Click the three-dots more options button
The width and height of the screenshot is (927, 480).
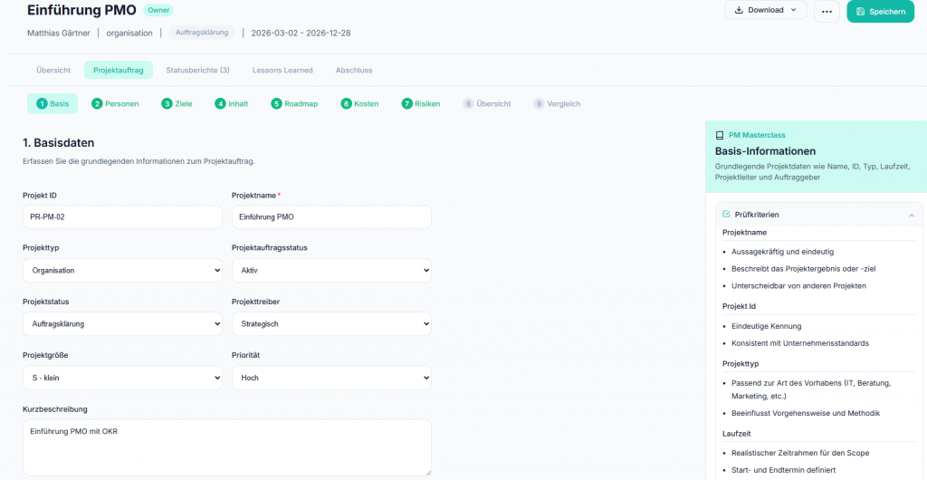(x=827, y=11)
